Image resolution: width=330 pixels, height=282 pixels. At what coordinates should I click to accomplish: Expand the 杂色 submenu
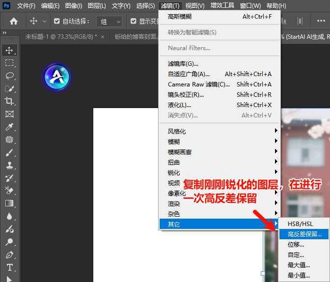(x=219, y=214)
